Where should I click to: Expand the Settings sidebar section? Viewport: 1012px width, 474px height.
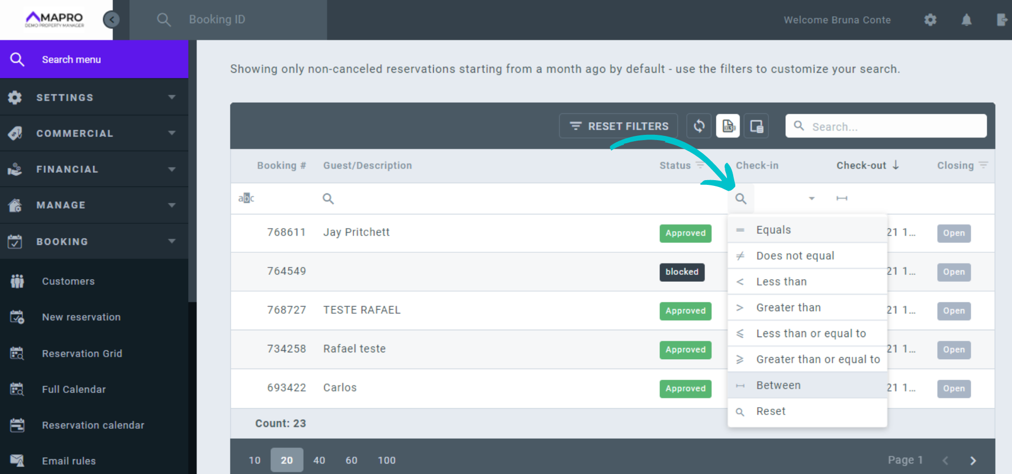(94, 97)
